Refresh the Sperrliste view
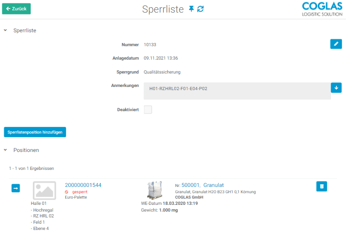346x234 pixels. (200, 9)
